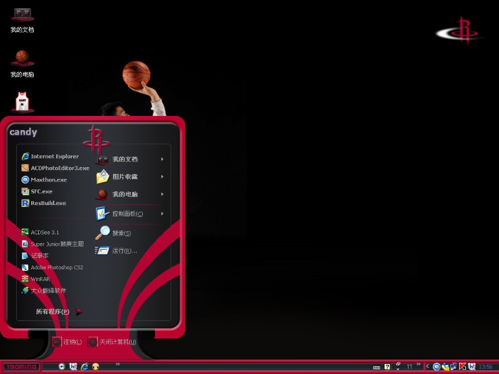Open the network computers tray icon
Viewport: 499px width, 374px height.
click(454, 367)
